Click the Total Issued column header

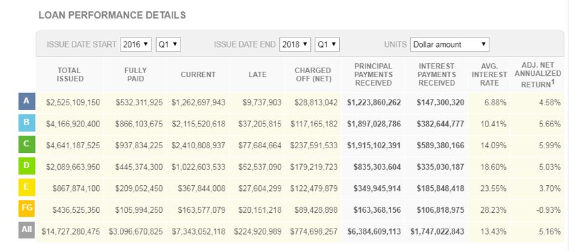pos(69,74)
